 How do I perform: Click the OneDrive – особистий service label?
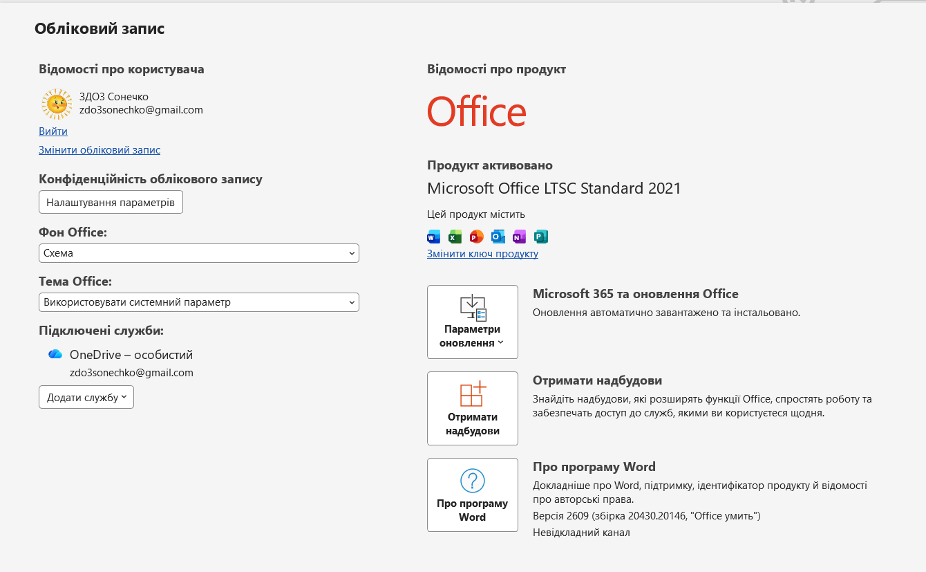click(131, 355)
